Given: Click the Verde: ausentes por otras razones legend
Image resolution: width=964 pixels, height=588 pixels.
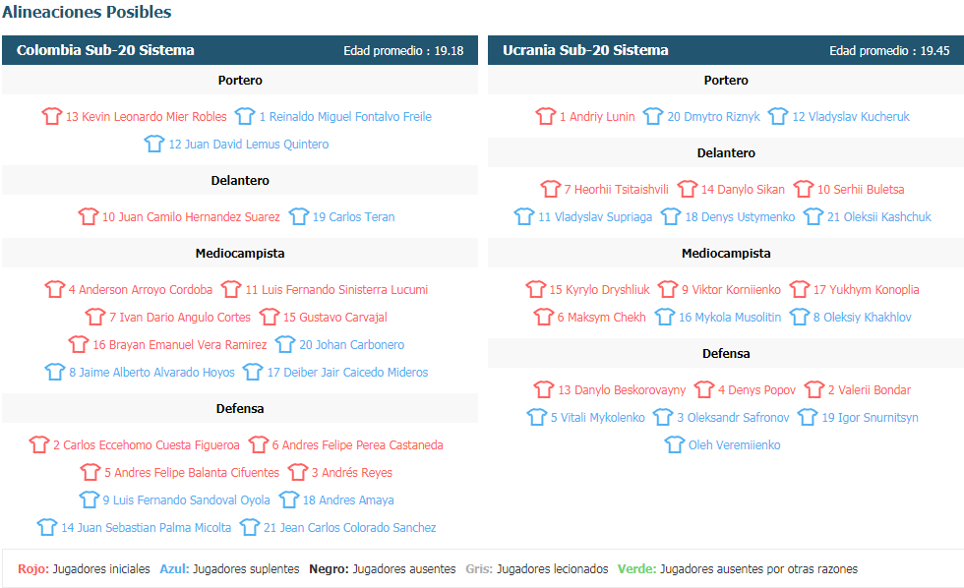Looking at the screenshot, I should 737,569.
